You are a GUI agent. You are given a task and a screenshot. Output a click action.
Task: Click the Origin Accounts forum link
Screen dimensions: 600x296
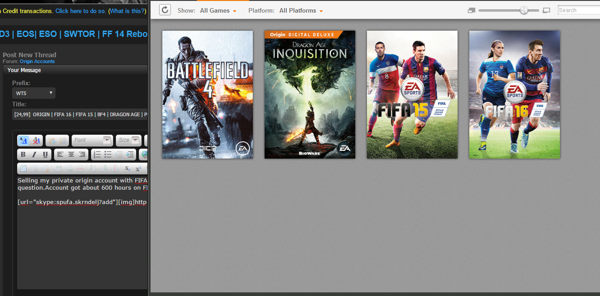pos(37,61)
